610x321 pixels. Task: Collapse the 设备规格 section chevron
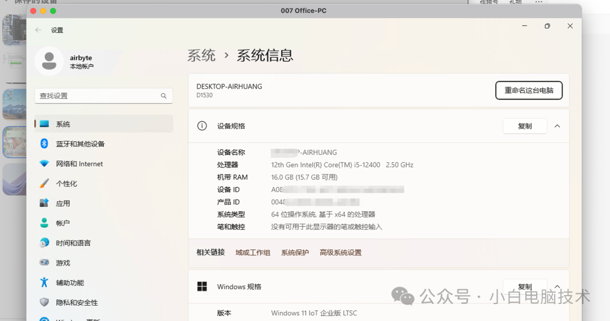click(x=557, y=126)
